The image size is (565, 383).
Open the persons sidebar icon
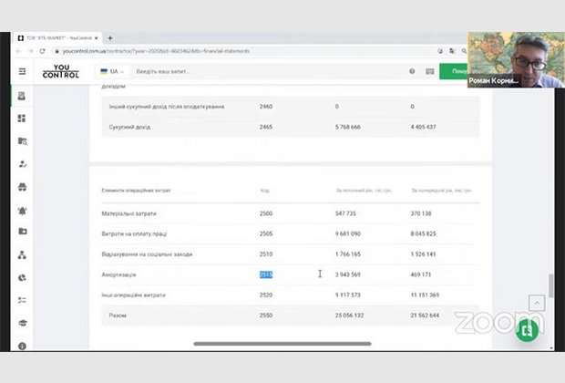[22, 164]
